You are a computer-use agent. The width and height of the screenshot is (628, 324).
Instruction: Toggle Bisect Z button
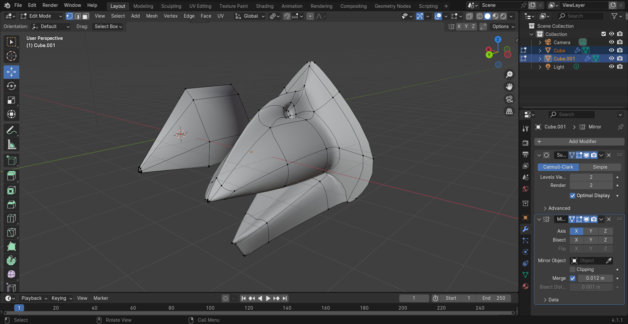605,240
